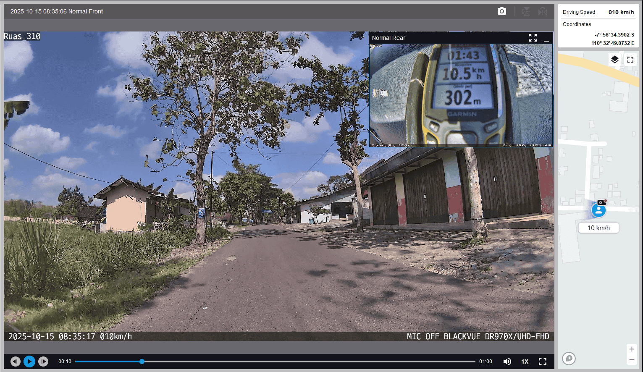Capture a snapshot with the camera icon
The height and width of the screenshot is (372, 643).
click(501, 11)
